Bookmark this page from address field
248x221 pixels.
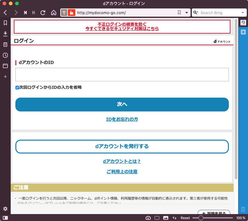click(179, 13)
